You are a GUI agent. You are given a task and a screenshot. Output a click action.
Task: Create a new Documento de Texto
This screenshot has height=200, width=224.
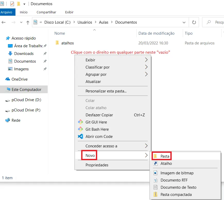(x=185, y=187)
